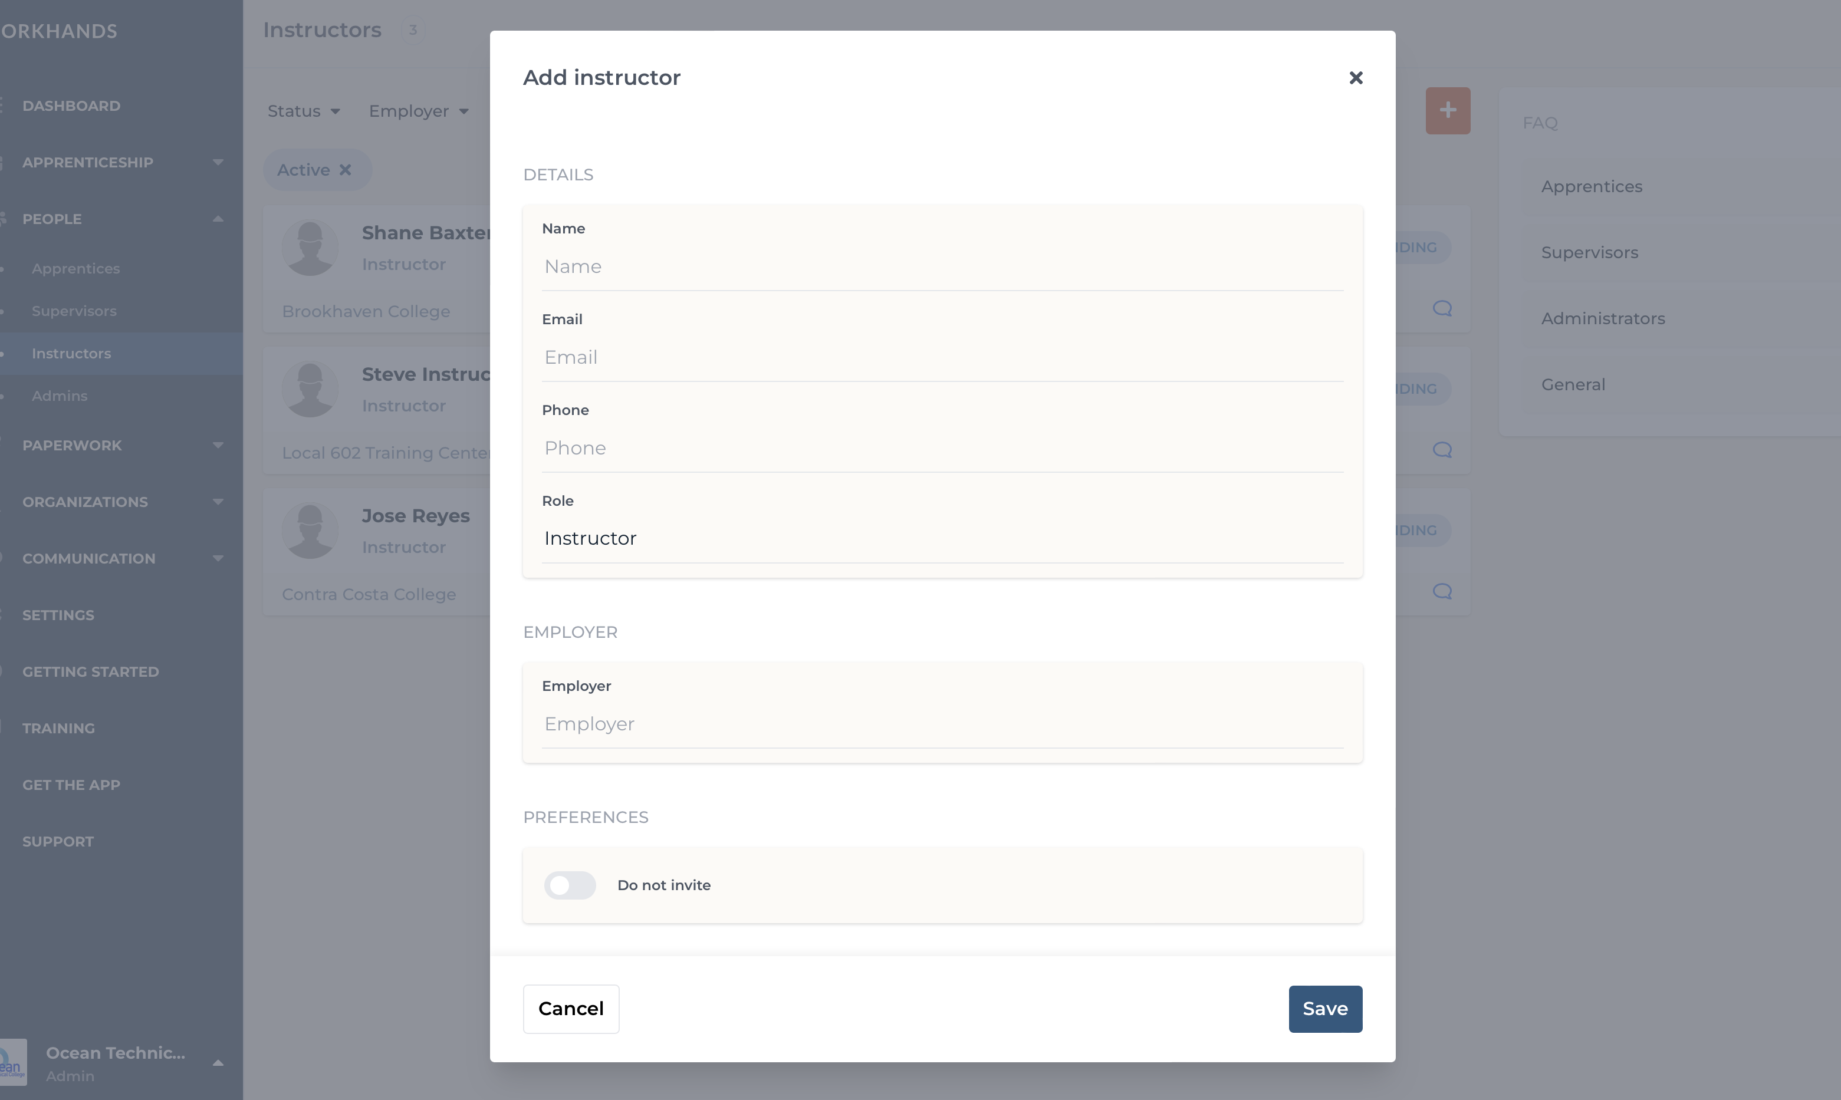1841x1100 pixels.
Task: Open chat icon for Steve Instructor
Action: pyautogui.click(x=1441, y=450)
